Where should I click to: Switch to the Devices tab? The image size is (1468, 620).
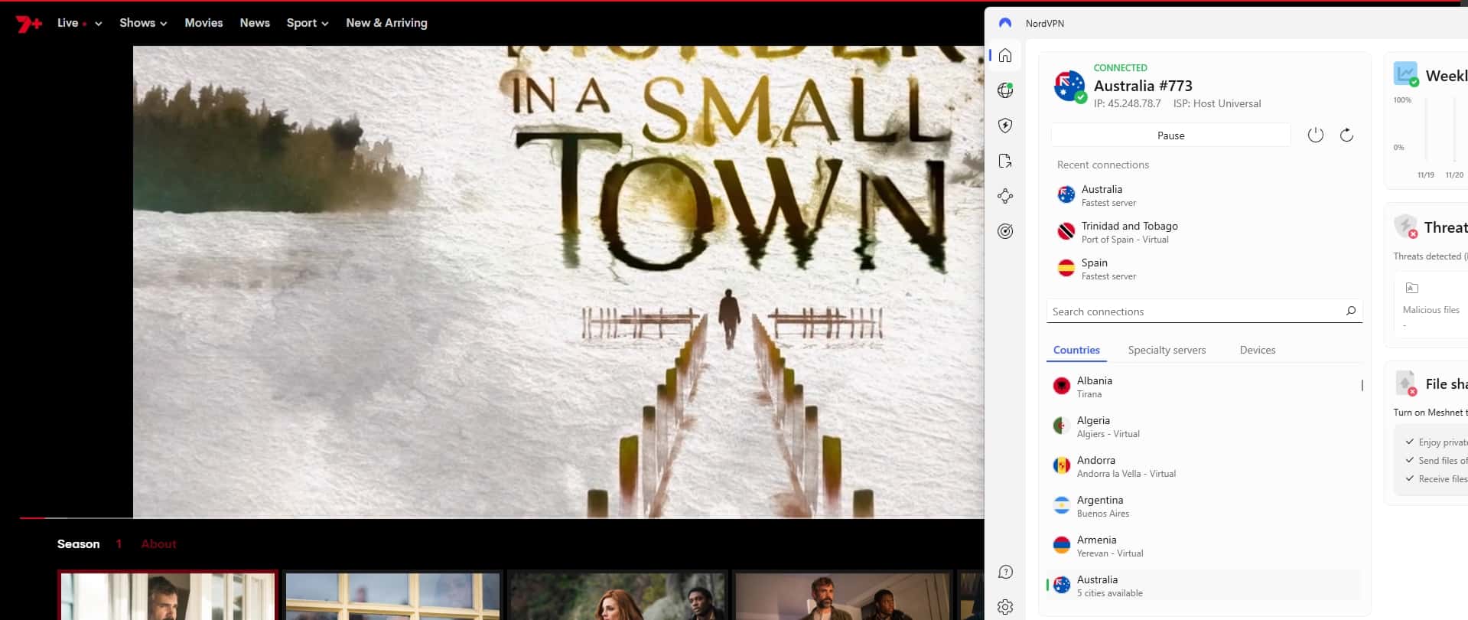1258,350
